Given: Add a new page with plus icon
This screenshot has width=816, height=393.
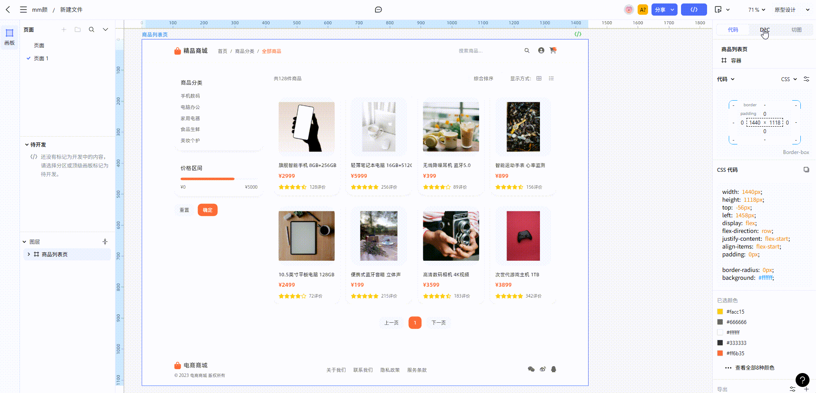Looking at the screenshot, I should pos(64,29).
